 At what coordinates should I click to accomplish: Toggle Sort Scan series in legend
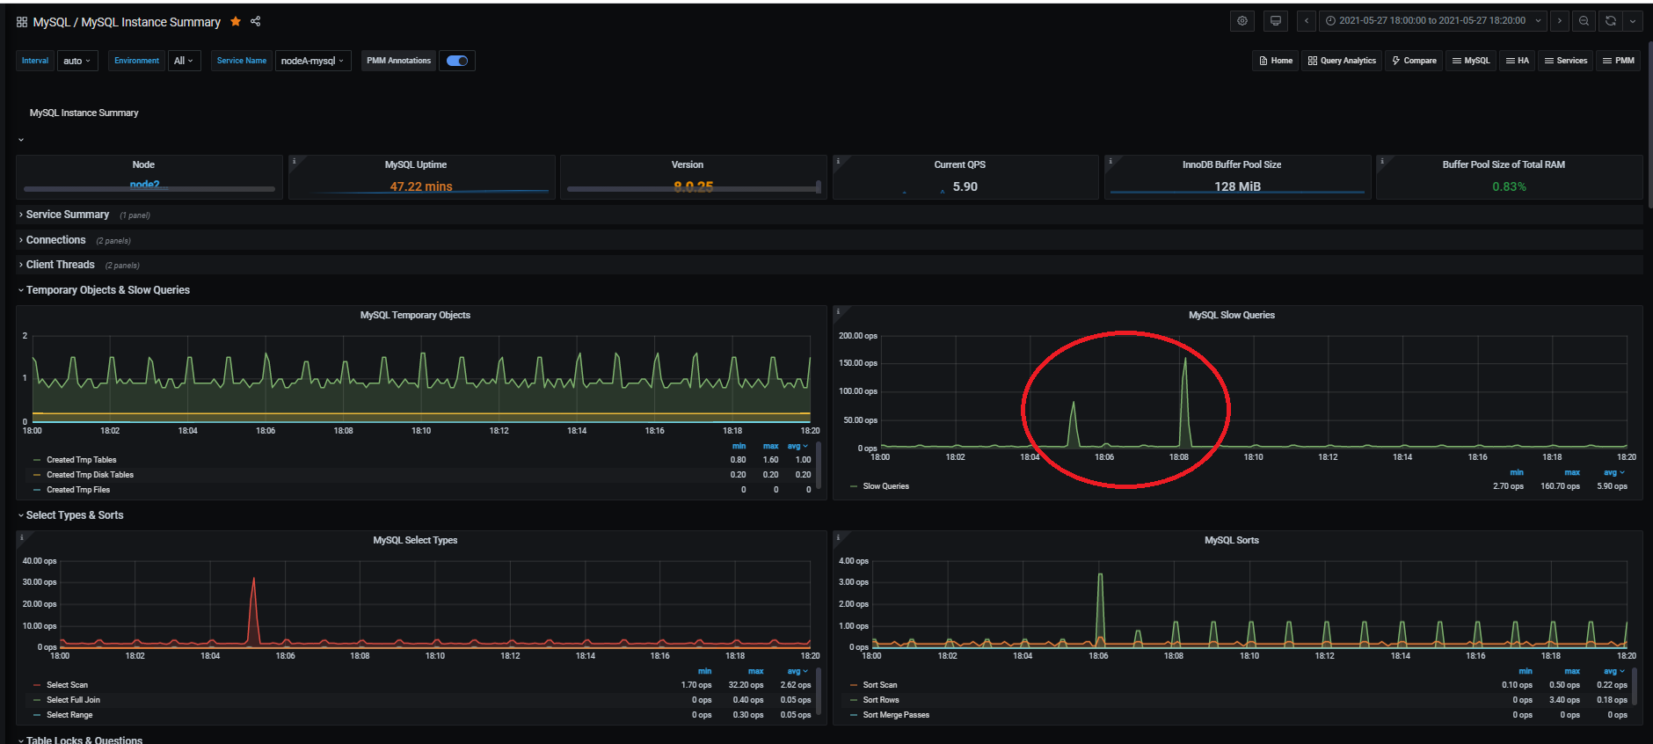pyautogui.click(x=879, y=685)
